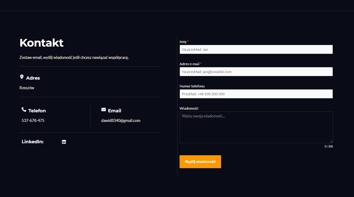Click the LinkedIn: label text
The height and width of the screenshot is (197, 354).
[32, 142]
